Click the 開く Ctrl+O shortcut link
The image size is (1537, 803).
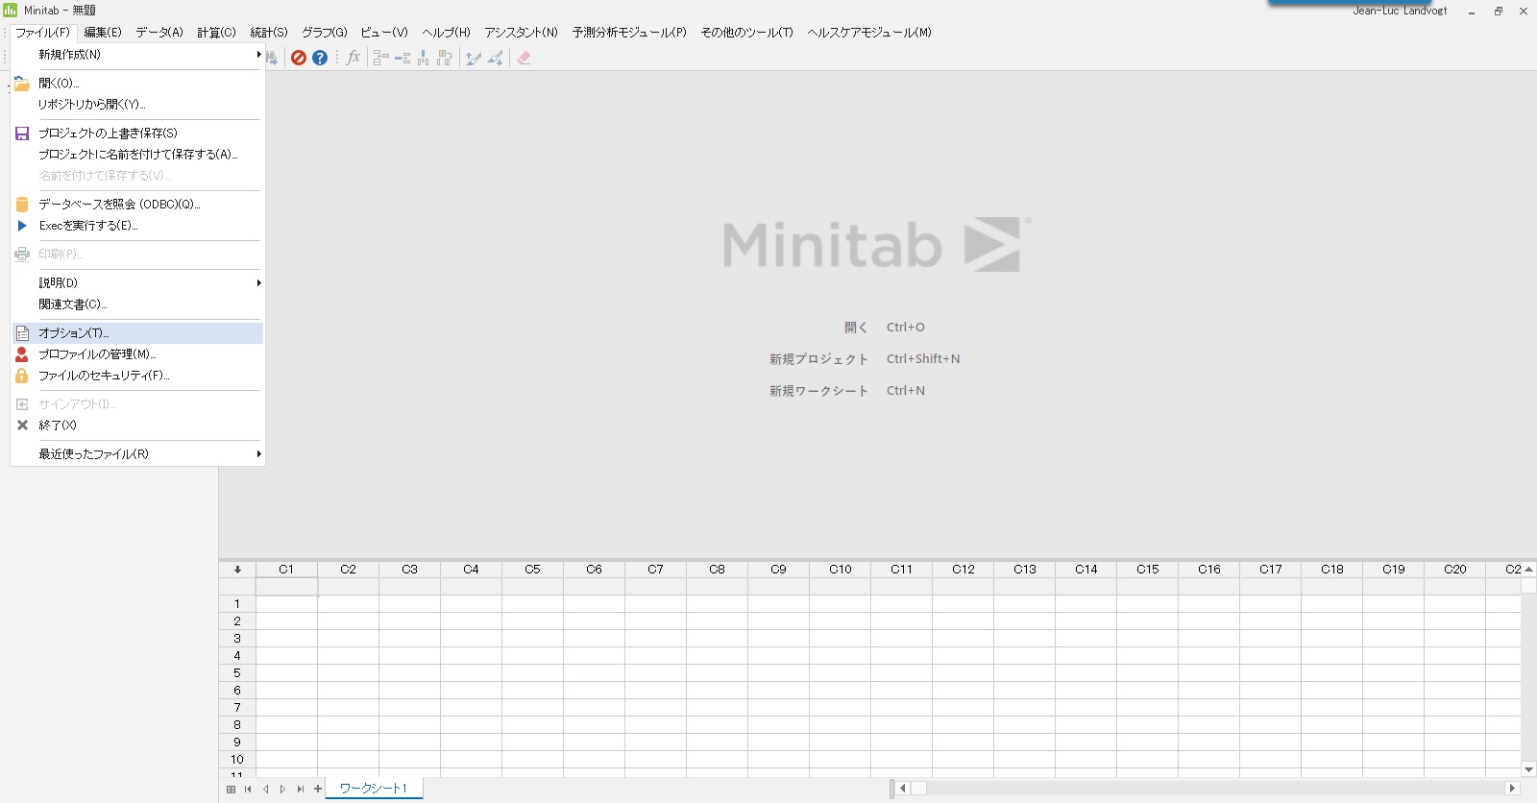pos(885,328)
